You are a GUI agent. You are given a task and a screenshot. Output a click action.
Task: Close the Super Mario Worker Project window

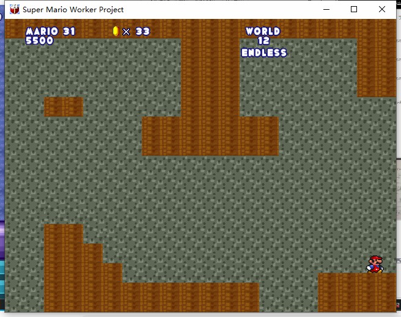point(382,9)
